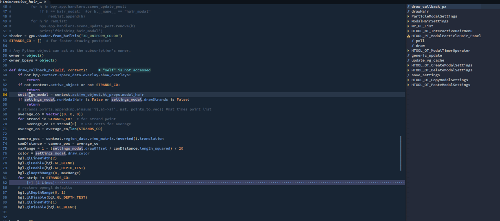This screenshot has height=221, width=500.
Task: Expand the HTOOL_OT_CopyModalSettings arrow
Action: [x=409, y=80]
